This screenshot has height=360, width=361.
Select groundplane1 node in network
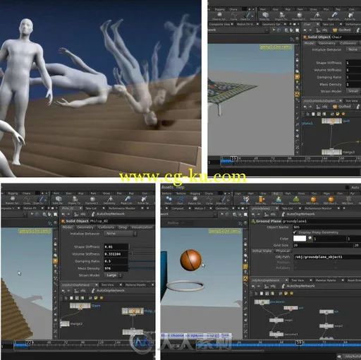pyautogui.click(x=262, y=302)
